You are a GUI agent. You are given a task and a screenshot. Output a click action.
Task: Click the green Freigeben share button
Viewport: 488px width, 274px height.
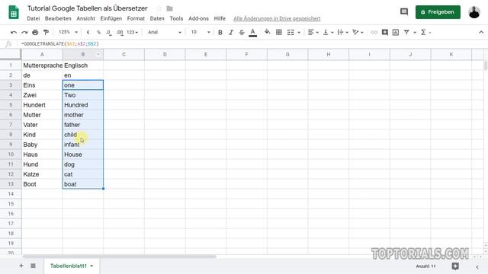coord(438,12)
